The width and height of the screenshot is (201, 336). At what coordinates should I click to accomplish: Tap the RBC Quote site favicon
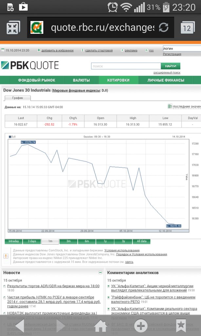[x=37, y=28]
